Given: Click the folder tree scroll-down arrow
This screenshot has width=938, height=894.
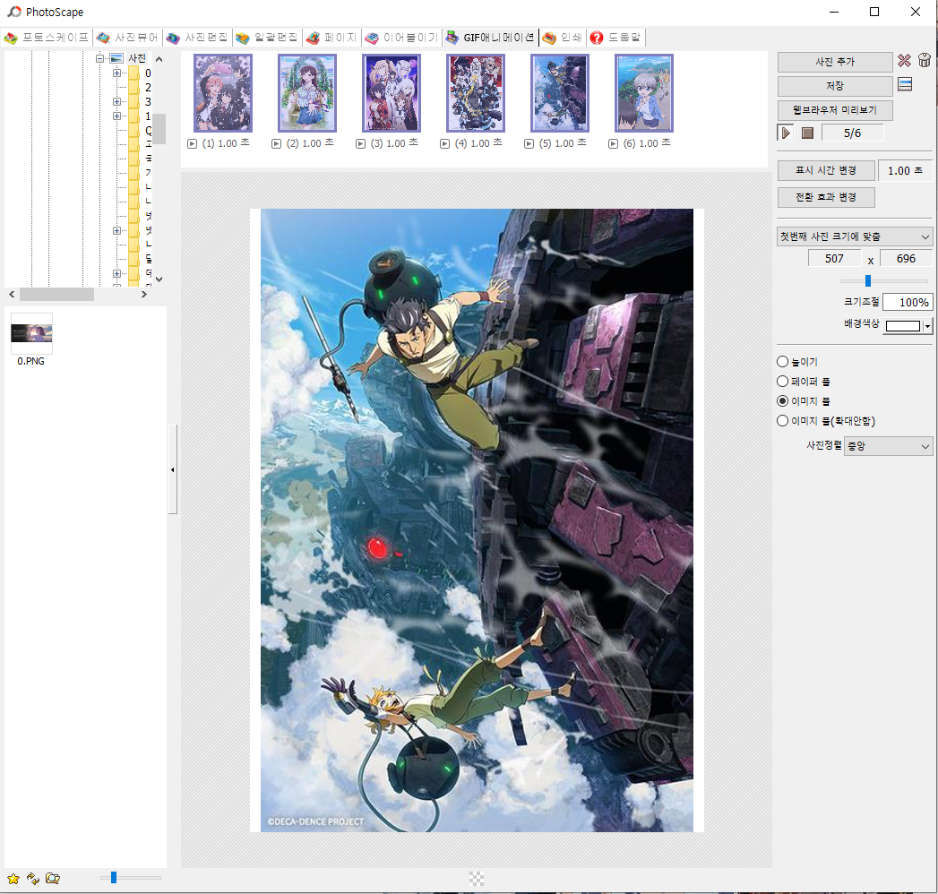Looking at the screenshot, I should tap(159, 279).
